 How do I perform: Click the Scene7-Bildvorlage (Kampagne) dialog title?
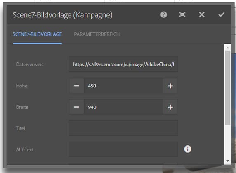[62, 15]
